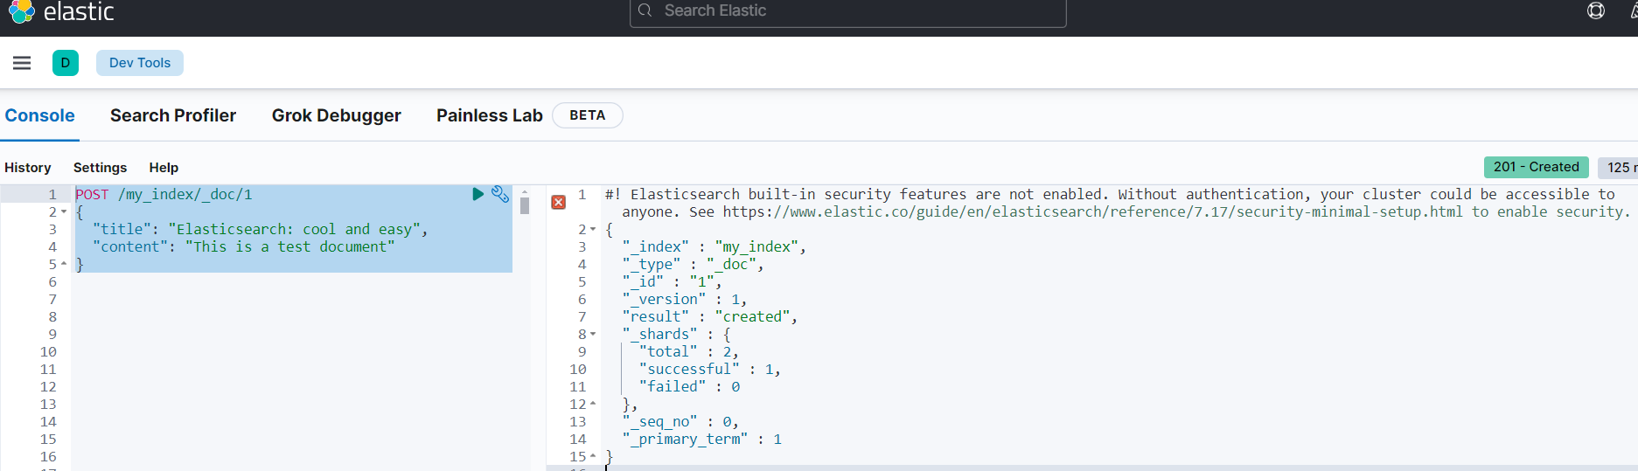Click the 201 - Created status badge
1638x471 pixels.
[x=1537, y=167]
